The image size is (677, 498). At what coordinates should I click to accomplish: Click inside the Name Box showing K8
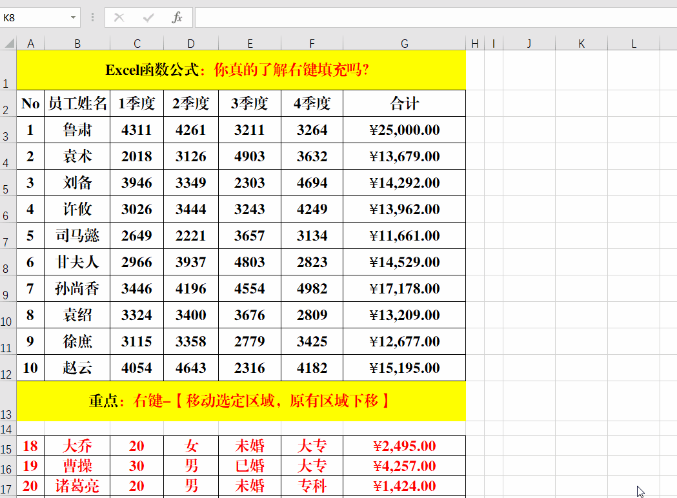[35, 17]
